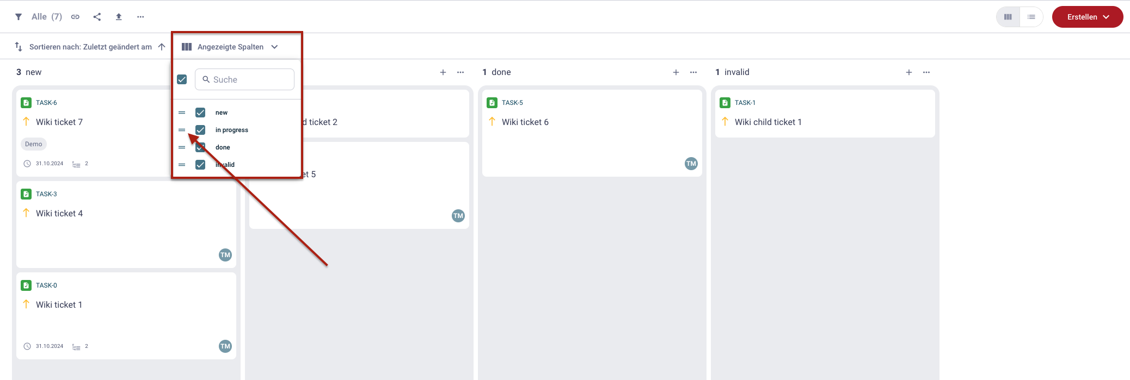Focus the Suche search field
The image size is (1130, 380).
(x=244, y=79)
